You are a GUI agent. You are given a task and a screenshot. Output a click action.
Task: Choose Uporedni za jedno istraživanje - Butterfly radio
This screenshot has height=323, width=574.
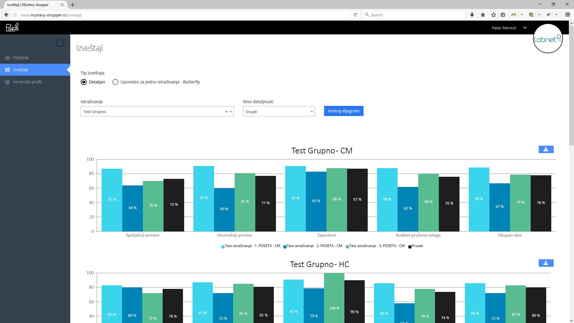pos(115,82)
